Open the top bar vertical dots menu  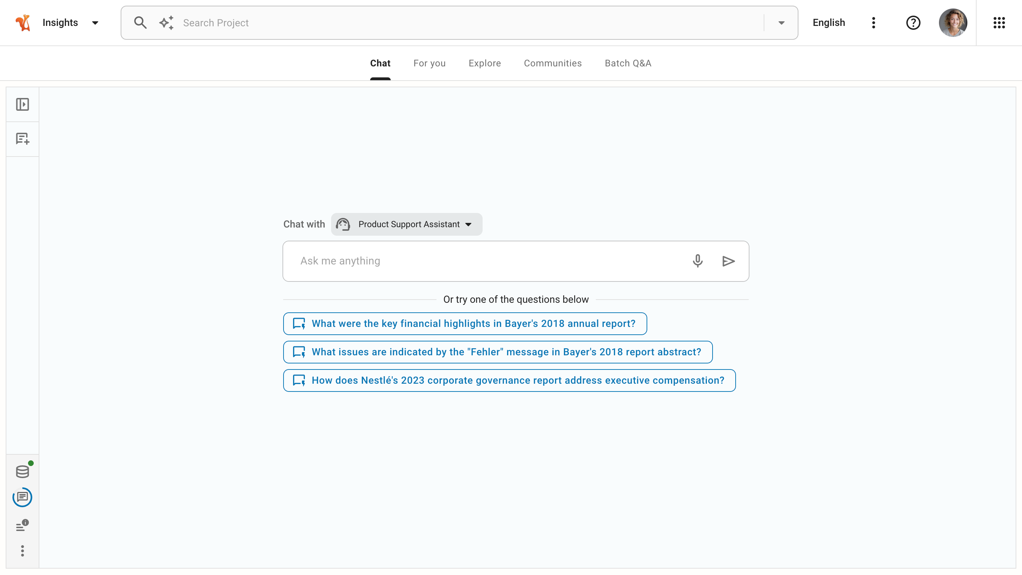point(873,23)
